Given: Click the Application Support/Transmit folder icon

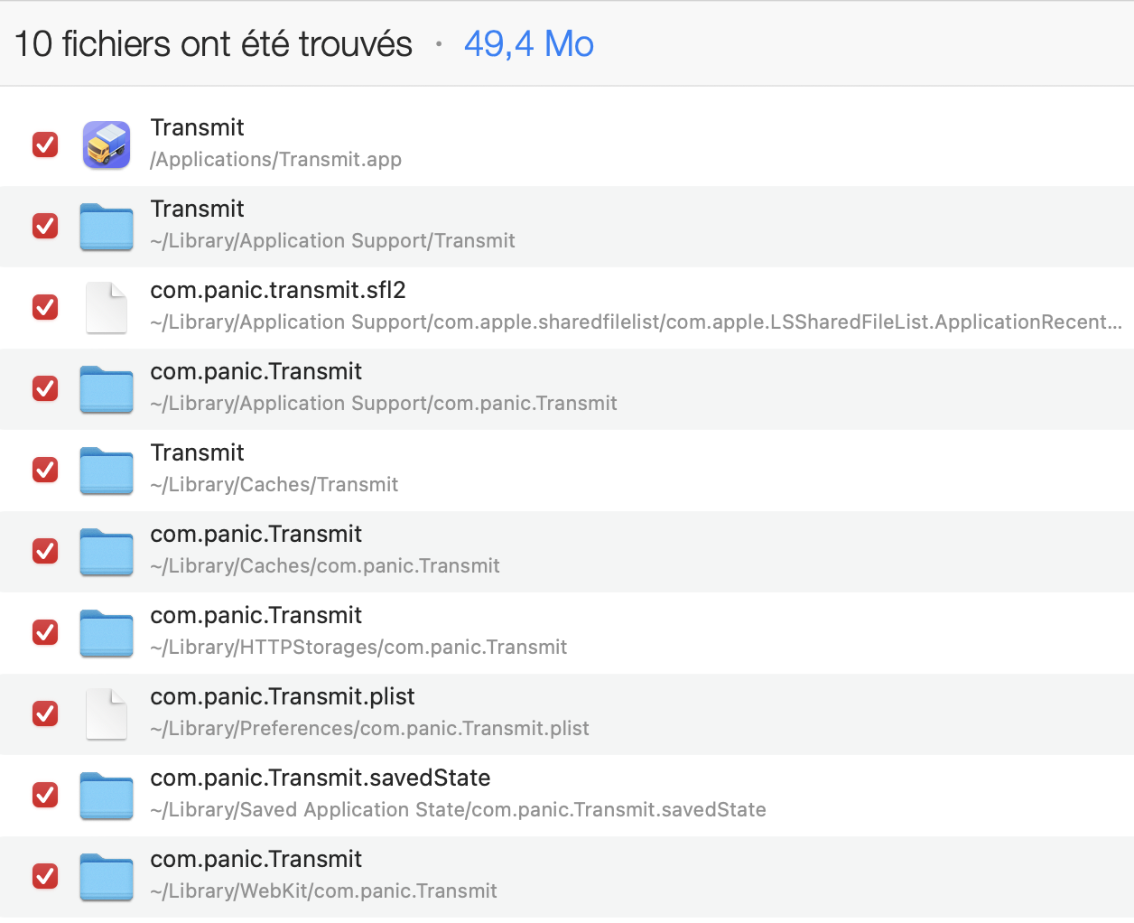Looking at the screenshot, I should point(107,226).
